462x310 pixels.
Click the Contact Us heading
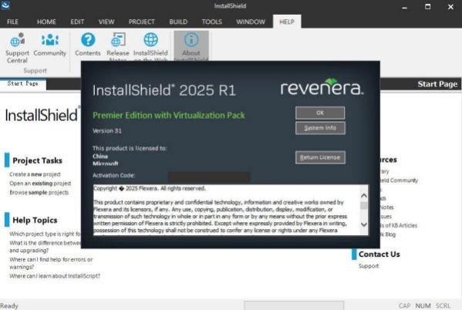click(379, 254)
